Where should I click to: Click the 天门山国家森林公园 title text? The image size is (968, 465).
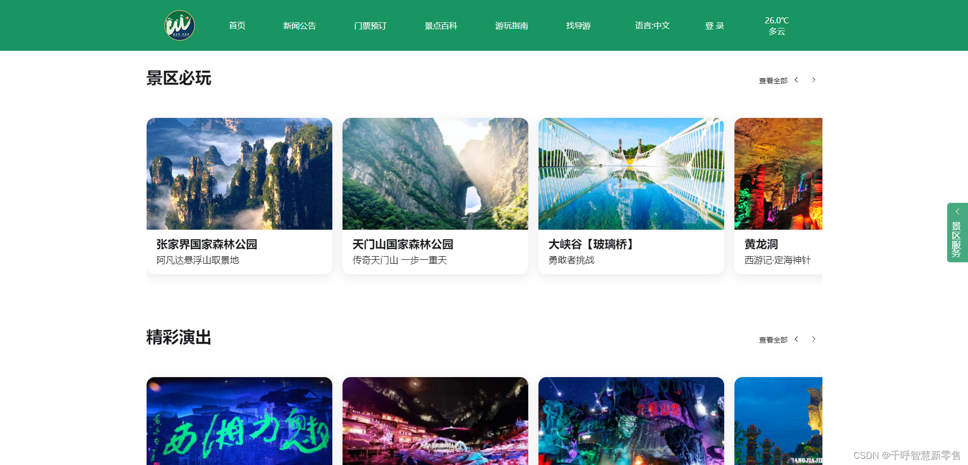403,244
